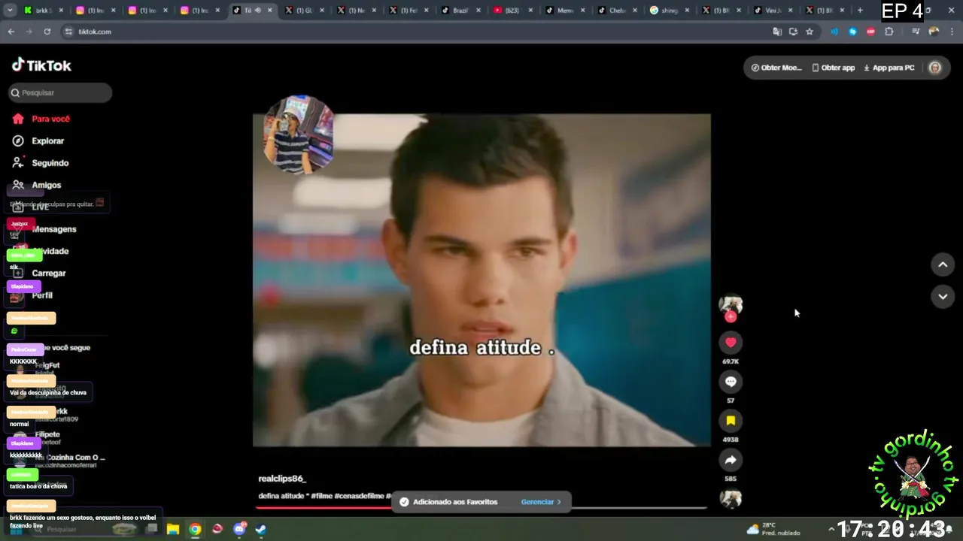
Task: Click the TikTok logo
Action: (x=41, y=65)
